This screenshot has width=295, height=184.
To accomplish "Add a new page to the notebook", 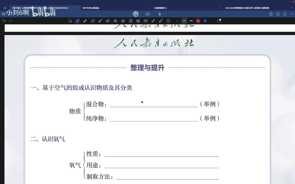I will click(271, 14).
